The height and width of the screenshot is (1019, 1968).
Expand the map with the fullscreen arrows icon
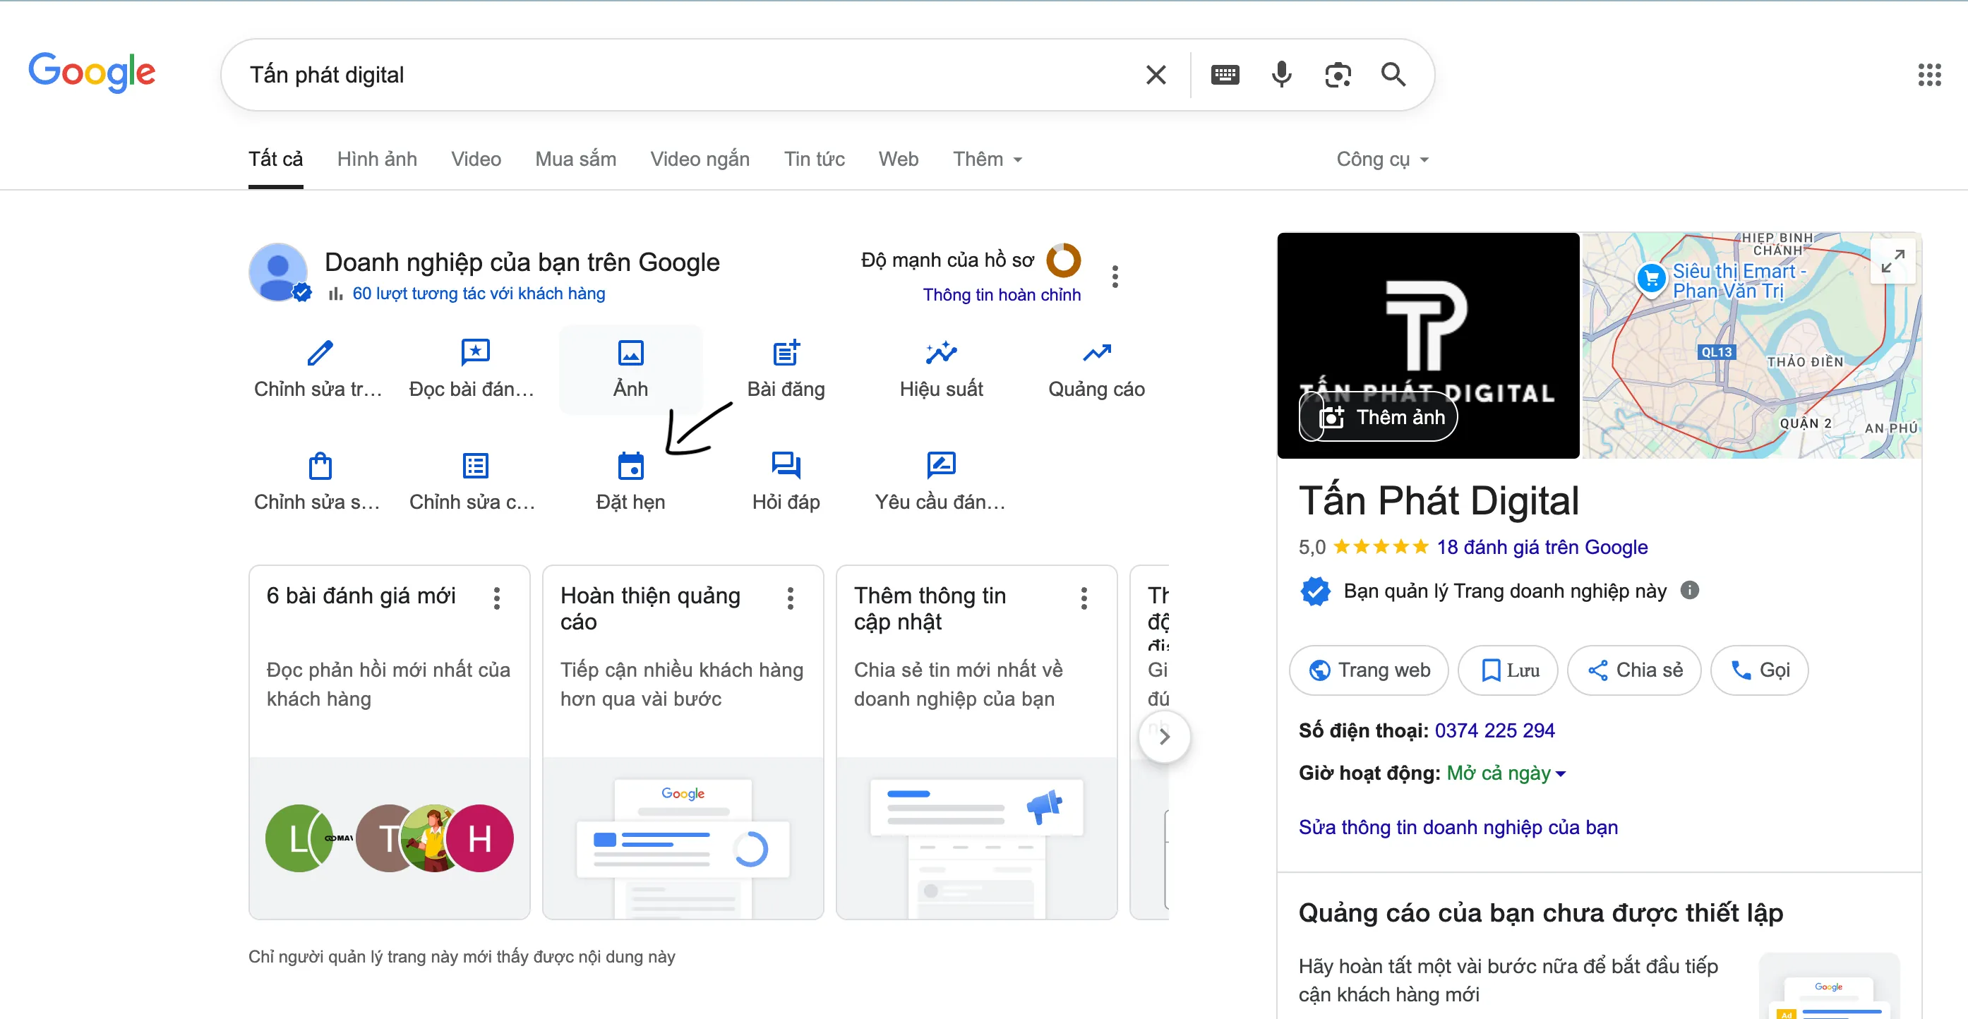pyautogui.click(x=1893, y=261)
